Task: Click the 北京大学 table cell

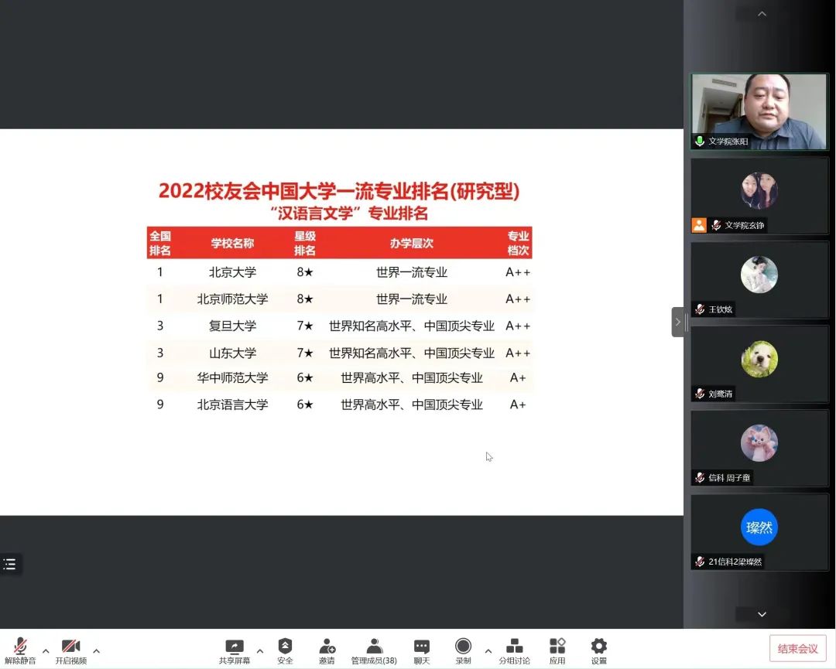Action: [x=232, y=272]
